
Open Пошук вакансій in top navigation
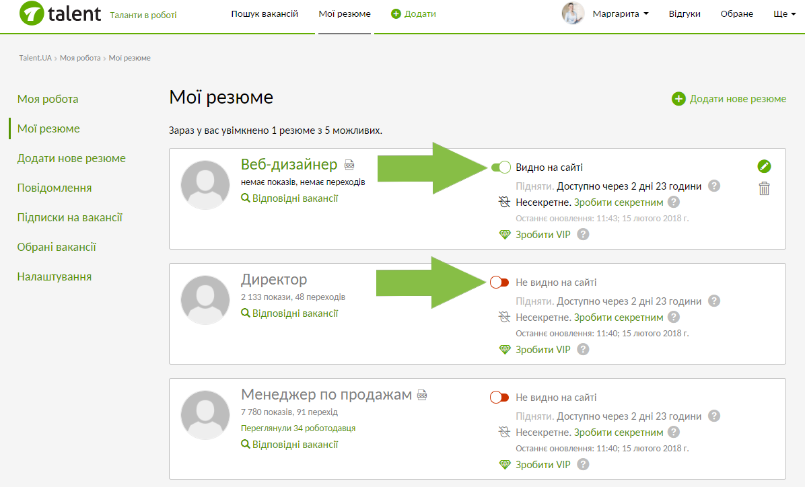click(265, 13)
